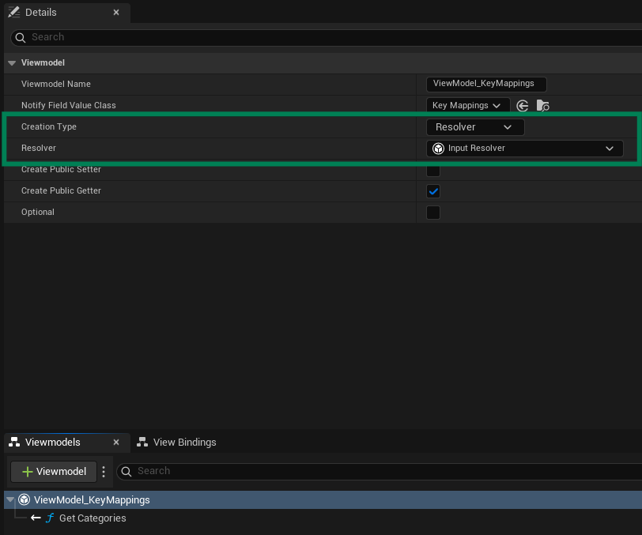Screen dimensions: 642x535
Task: Open the Creation Type Resolver dropdown
Action: [x=474, y=126]
